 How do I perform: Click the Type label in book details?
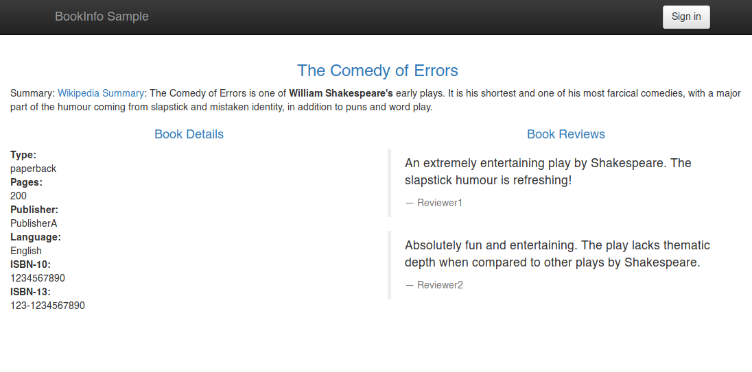tap(23, 155)
